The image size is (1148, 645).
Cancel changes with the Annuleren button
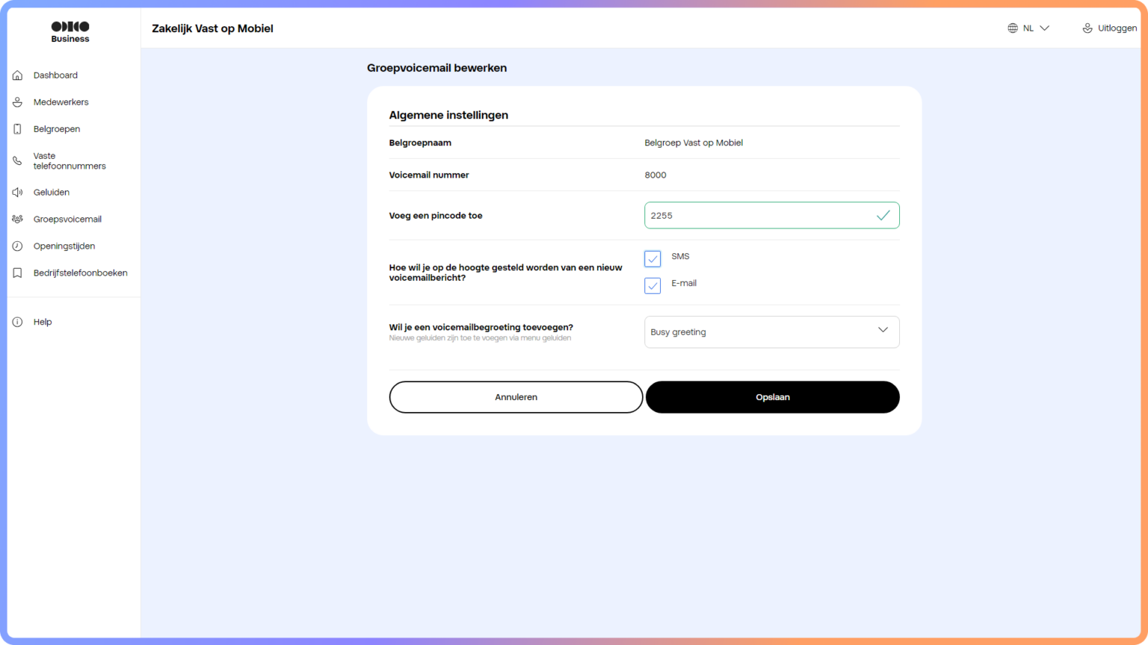516,396
